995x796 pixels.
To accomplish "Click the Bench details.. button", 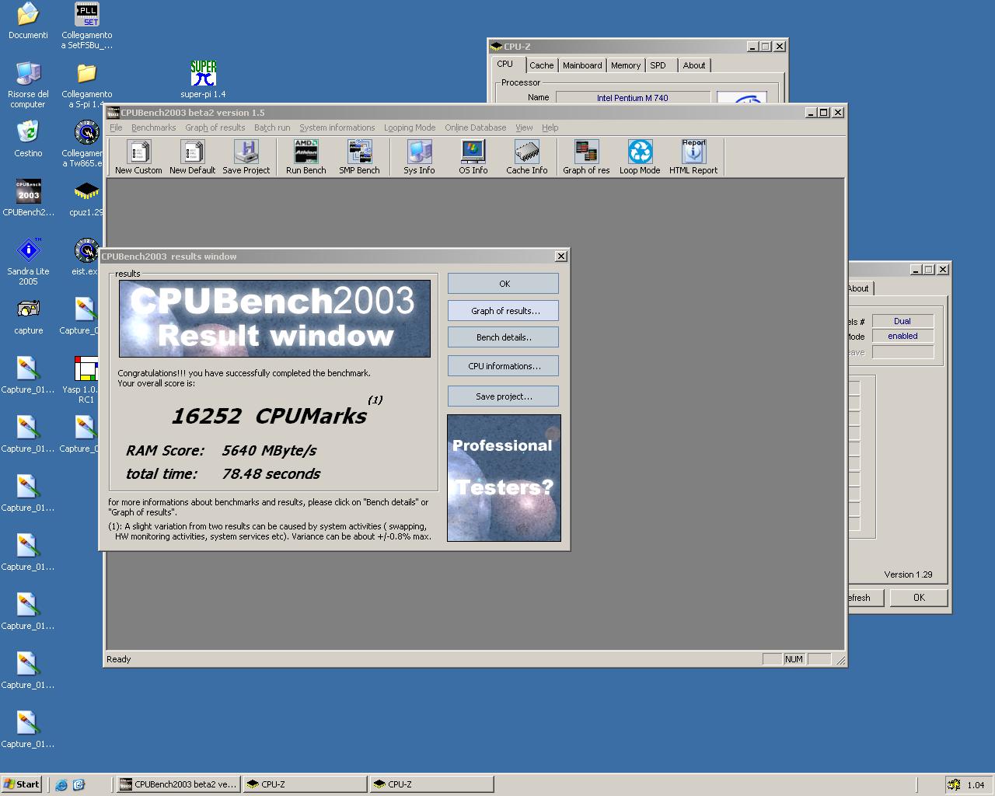I will pyautogui.click(x=503, y=337).
